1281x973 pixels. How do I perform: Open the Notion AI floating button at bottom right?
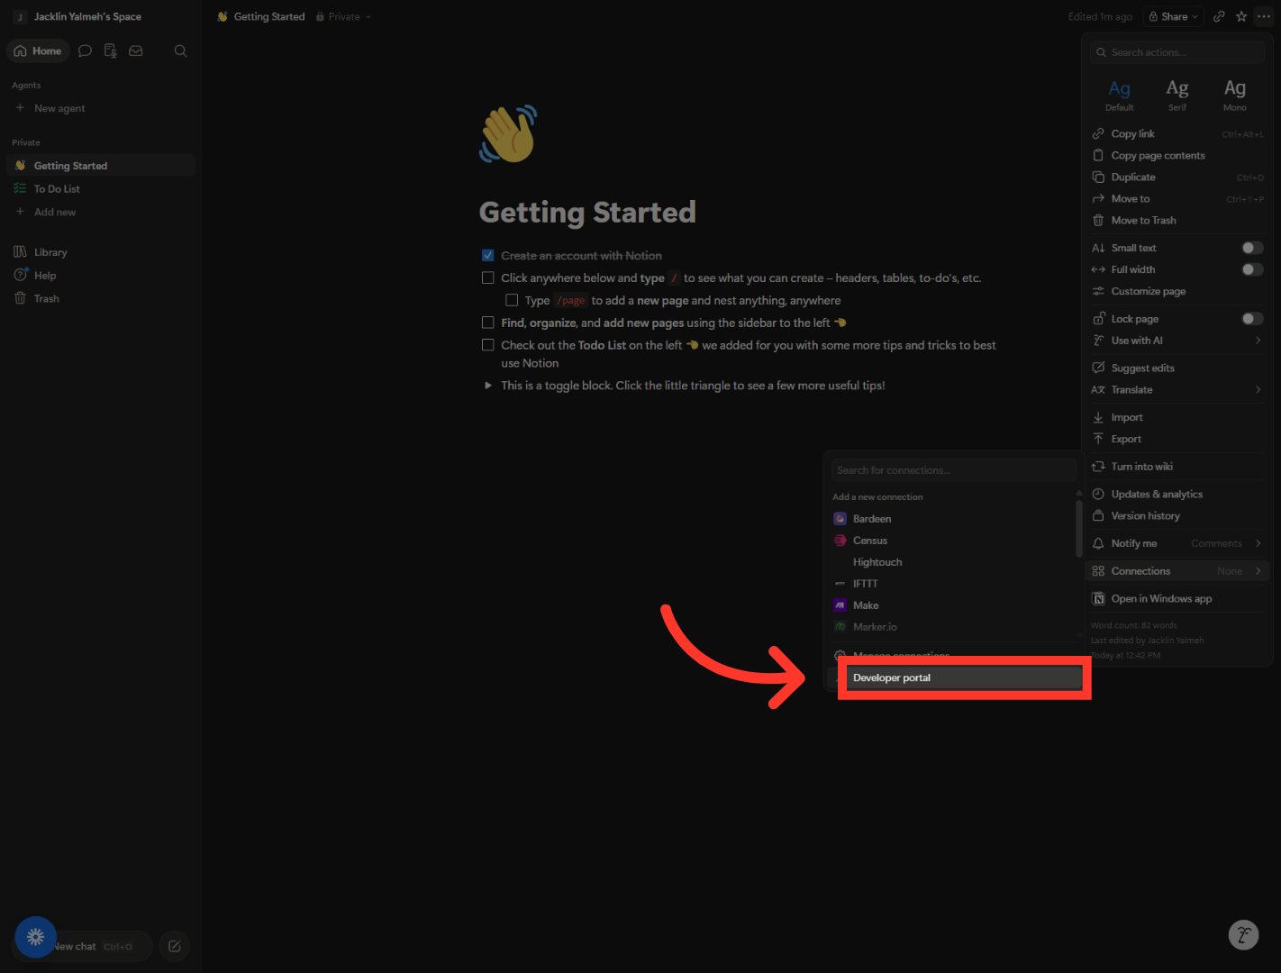pyautogui.click(x=1243, y=934)
